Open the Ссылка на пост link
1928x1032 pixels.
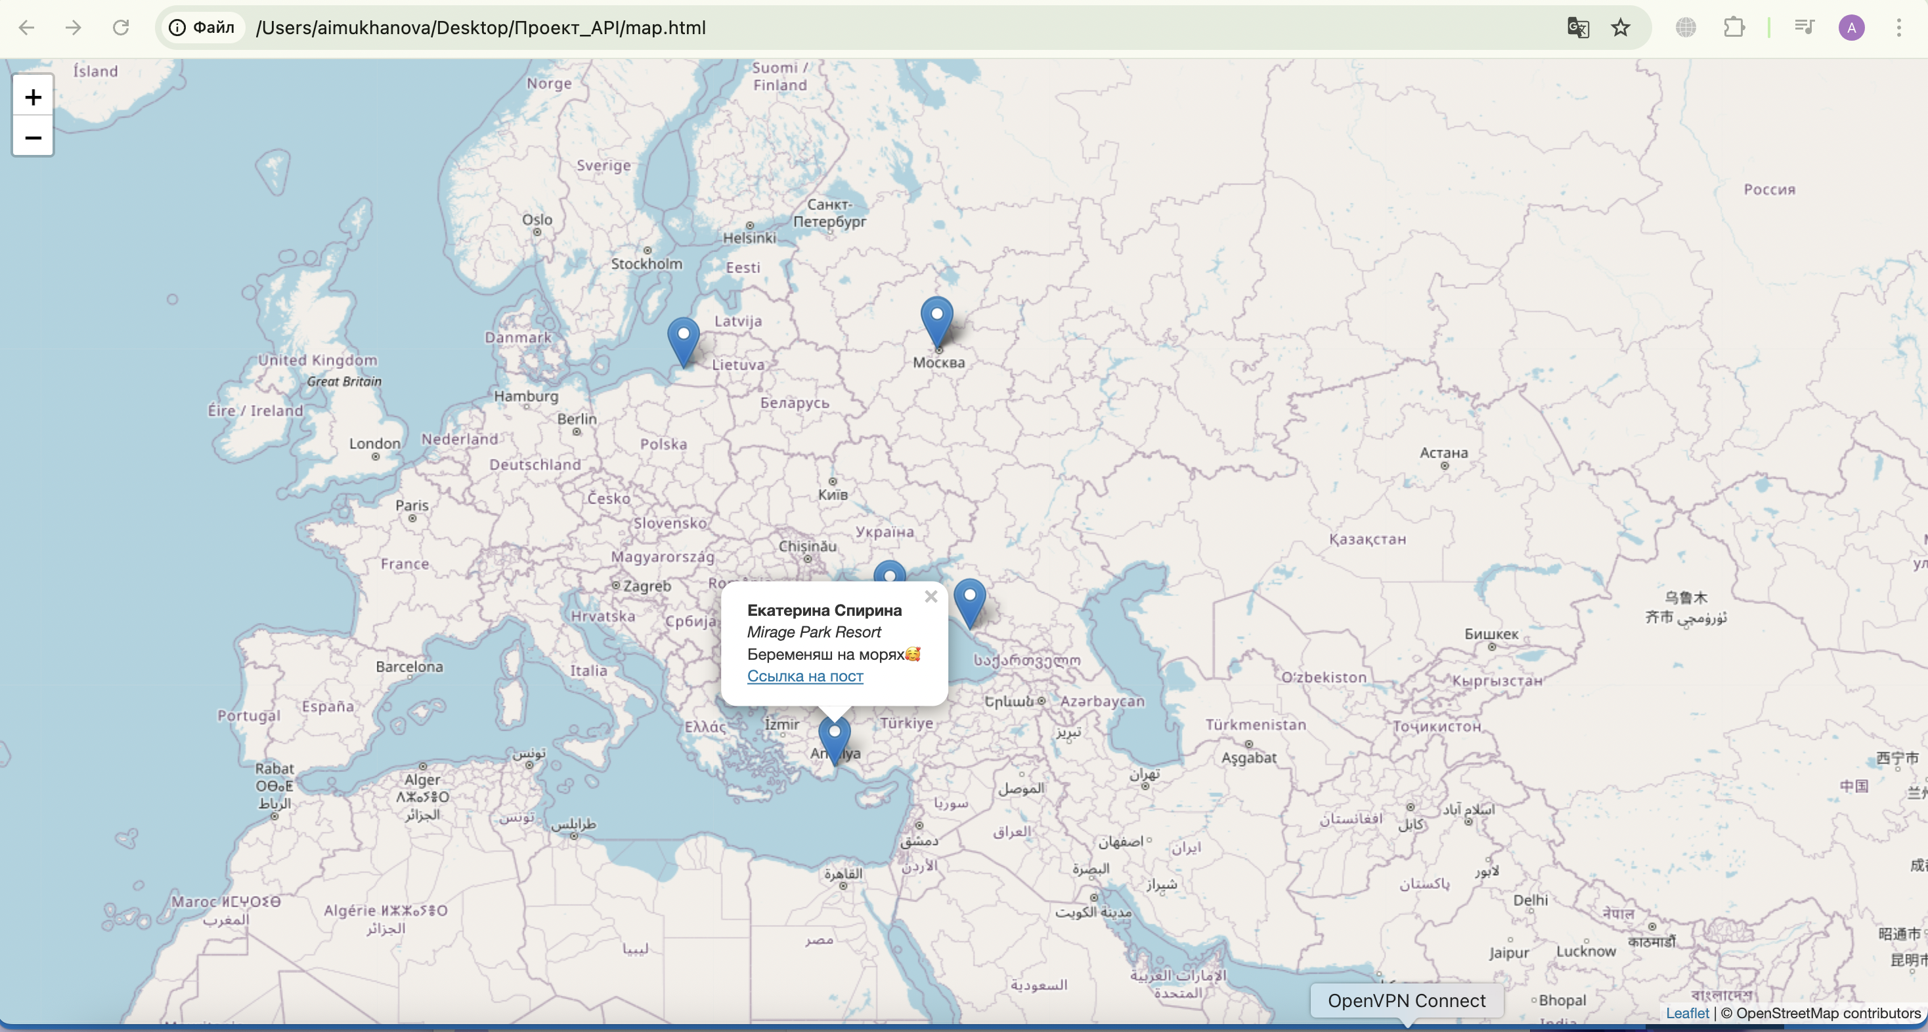[804, 676]
